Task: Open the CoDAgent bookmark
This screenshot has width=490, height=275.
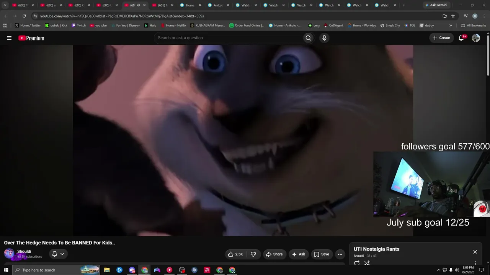Action: pyautogui.click(x=333, y=26)
